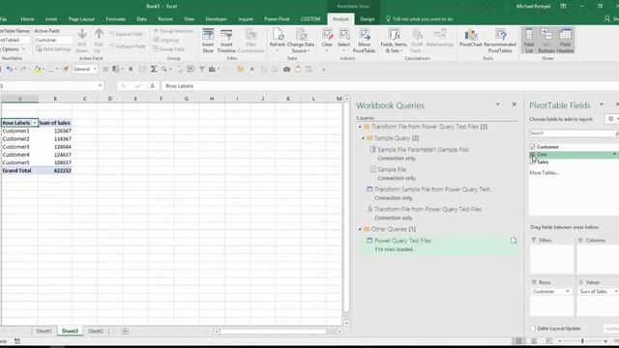
Task: Click Move PivotTable
Action: click(364, 41)
